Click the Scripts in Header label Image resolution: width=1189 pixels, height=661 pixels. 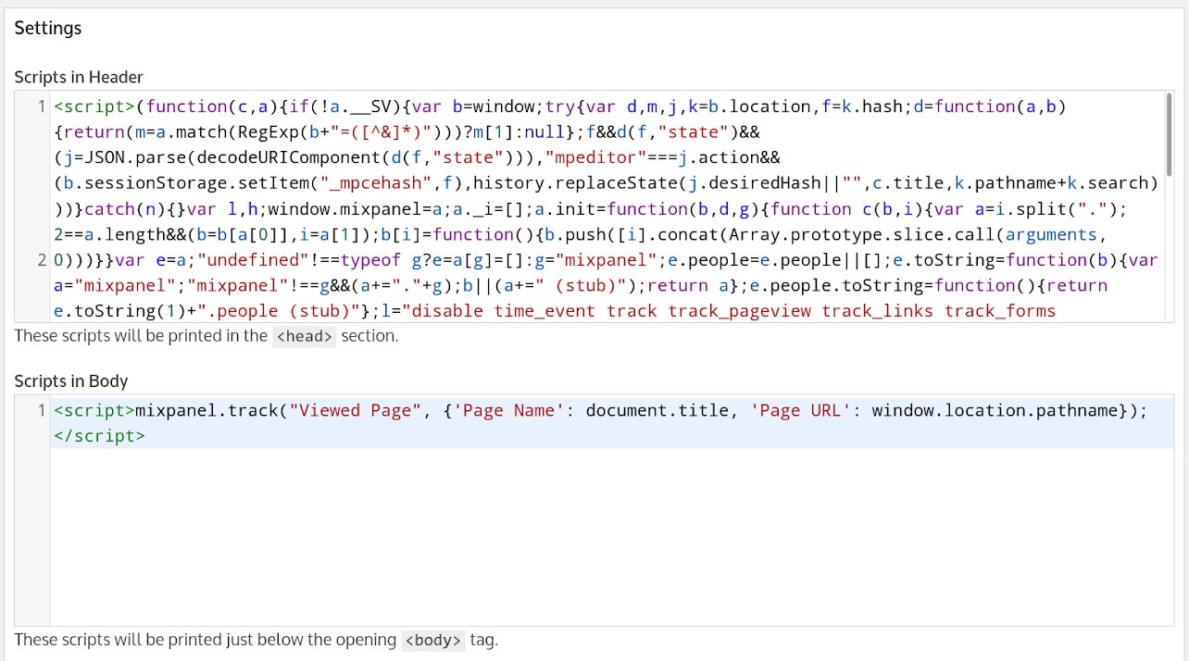coord(79,77)
